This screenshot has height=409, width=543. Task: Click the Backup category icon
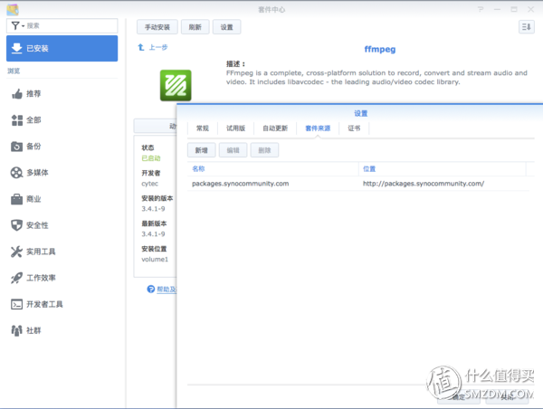(16, 147)
